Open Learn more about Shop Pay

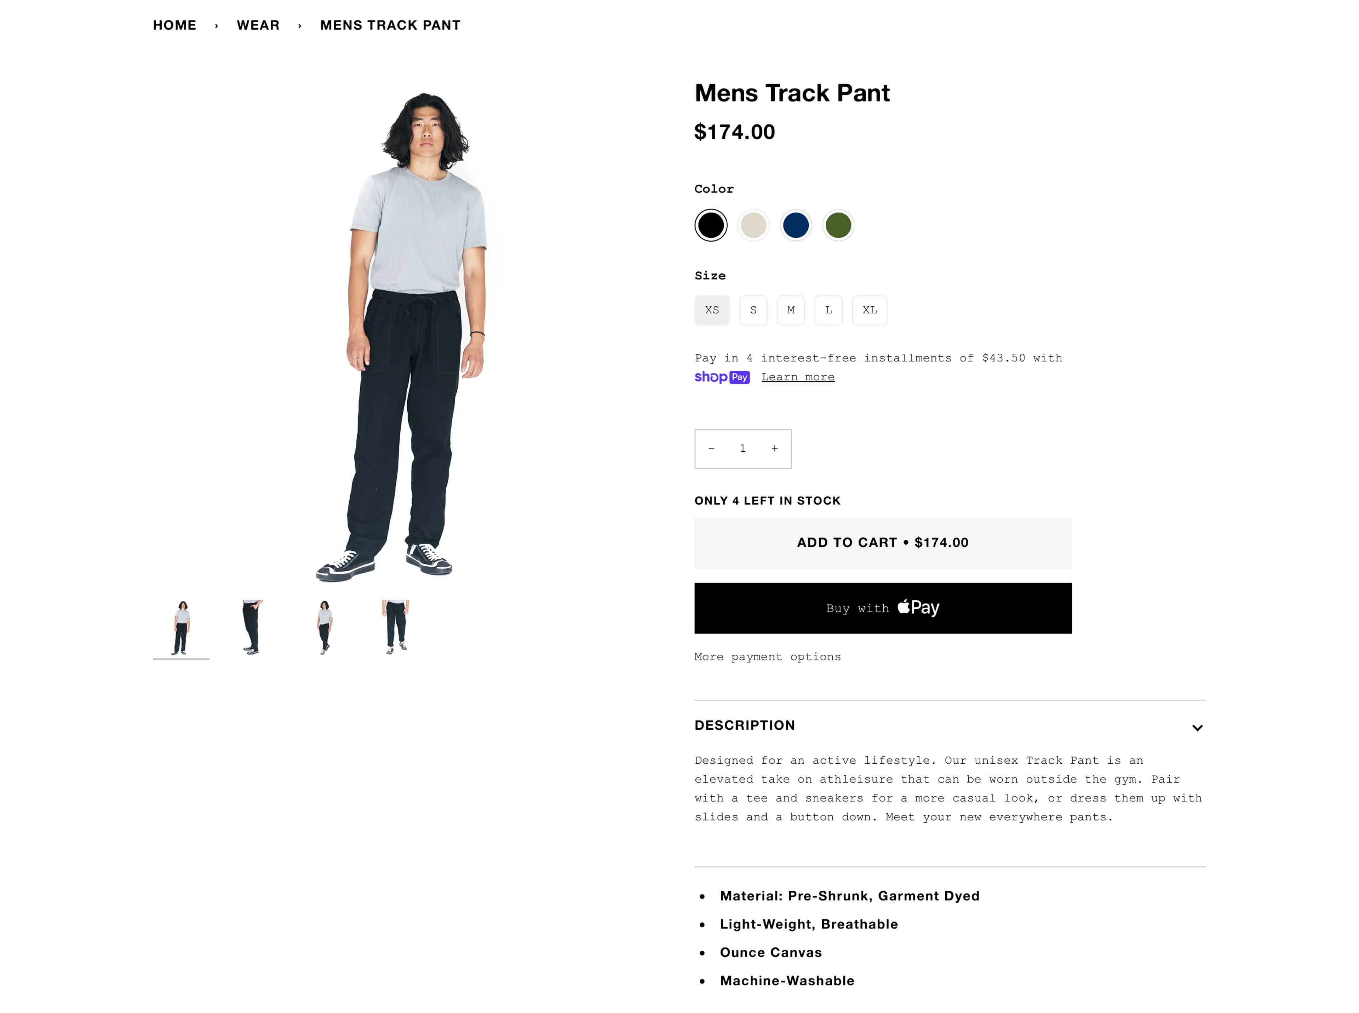(798, 377)
